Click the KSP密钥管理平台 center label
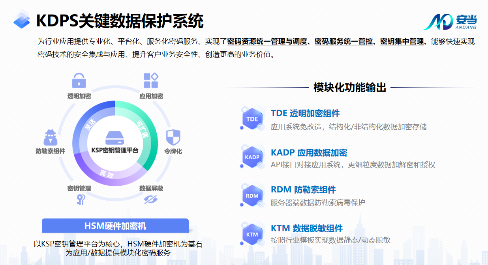488x265 pixels. [115, 150]
